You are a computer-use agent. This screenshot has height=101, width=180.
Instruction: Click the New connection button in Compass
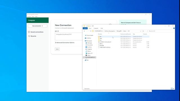37,26
